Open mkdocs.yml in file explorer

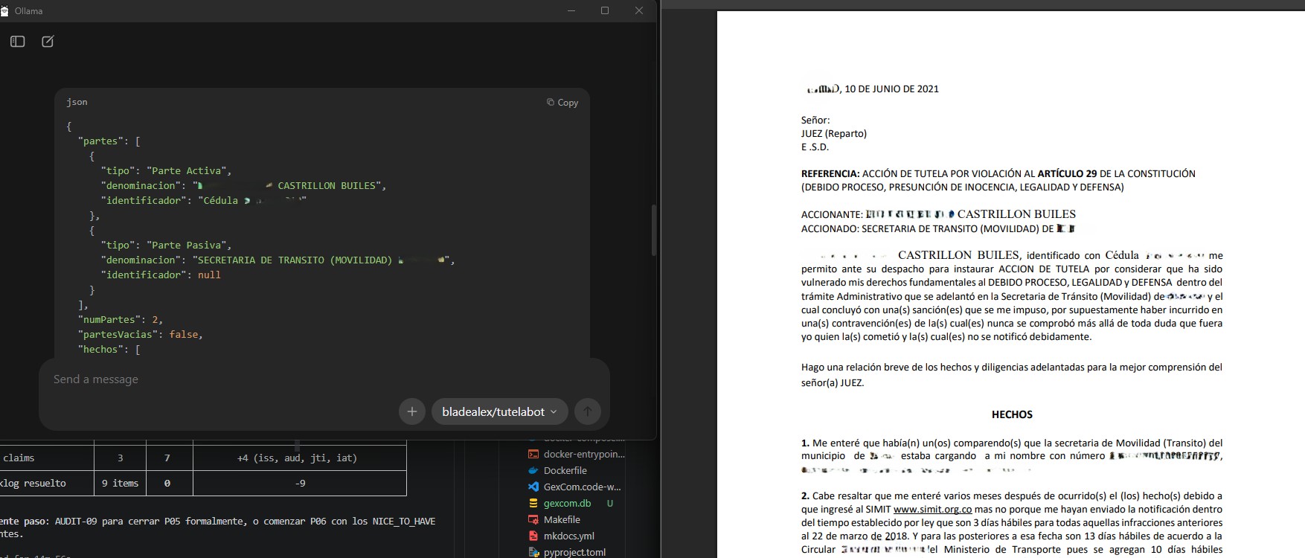pyautogui.click(x=568, y=536)
